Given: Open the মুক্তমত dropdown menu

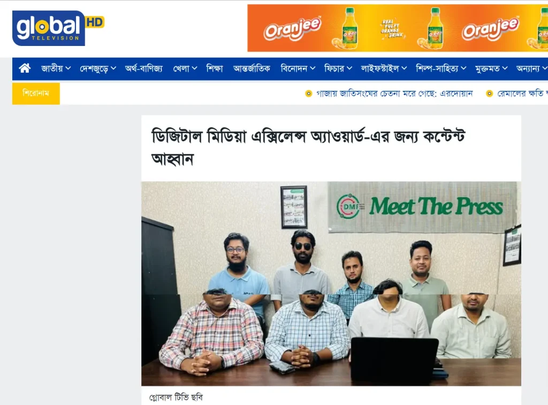Looking at the screenshot, I should tap(491, 68).
